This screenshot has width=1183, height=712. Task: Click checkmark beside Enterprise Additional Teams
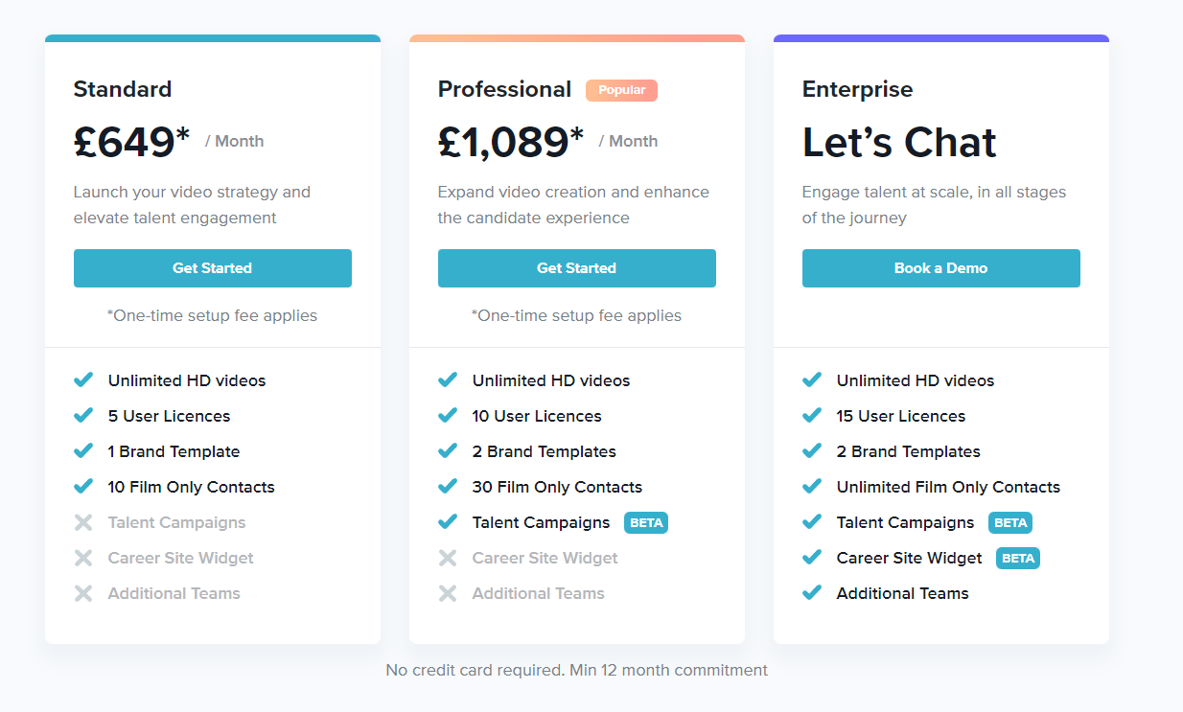pyautogui.click(x=812, y=593)
